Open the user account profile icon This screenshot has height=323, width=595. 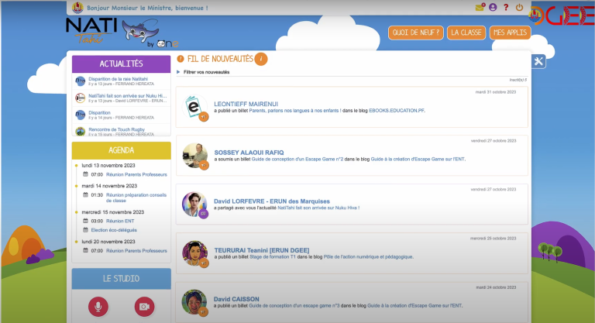point(493,8)
